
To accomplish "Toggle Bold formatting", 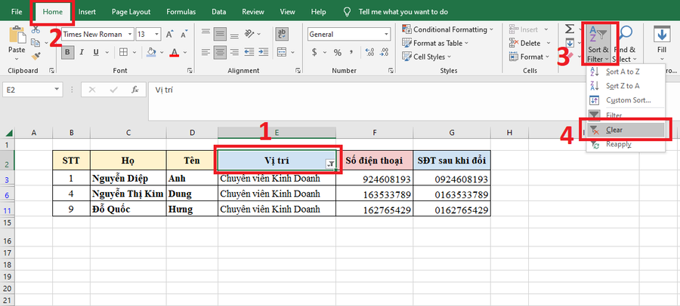I will (67, 52).
